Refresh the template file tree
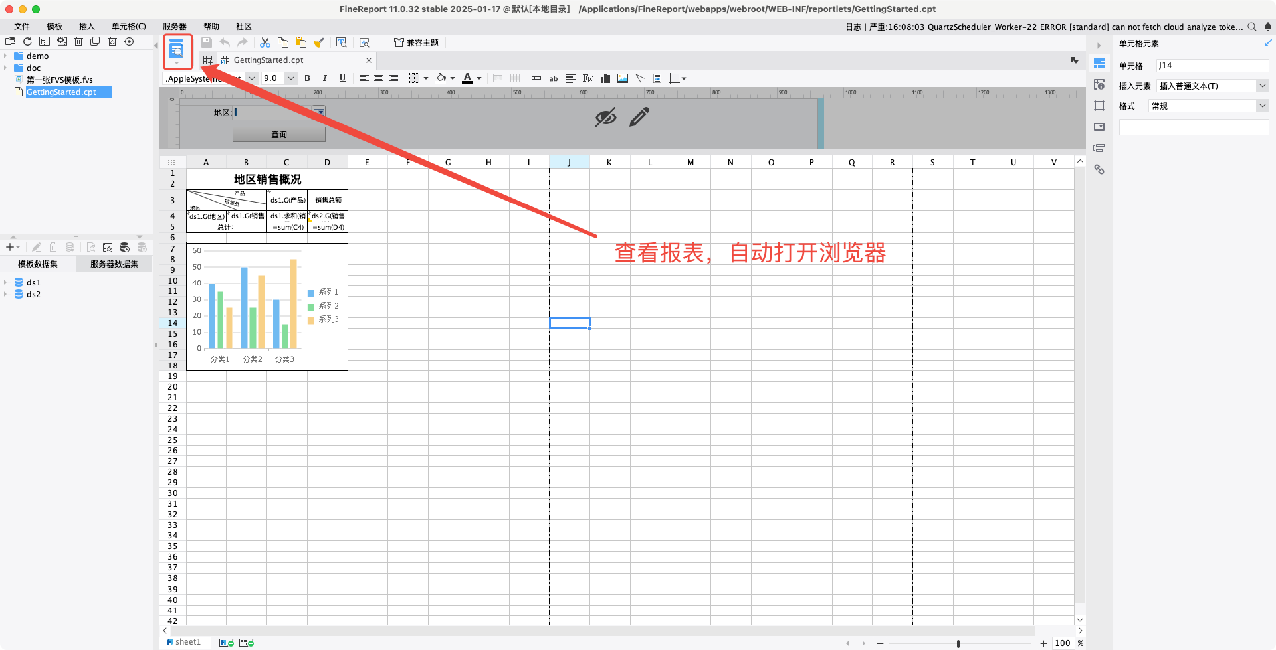 pyautogui.click(x=27, y=41)
